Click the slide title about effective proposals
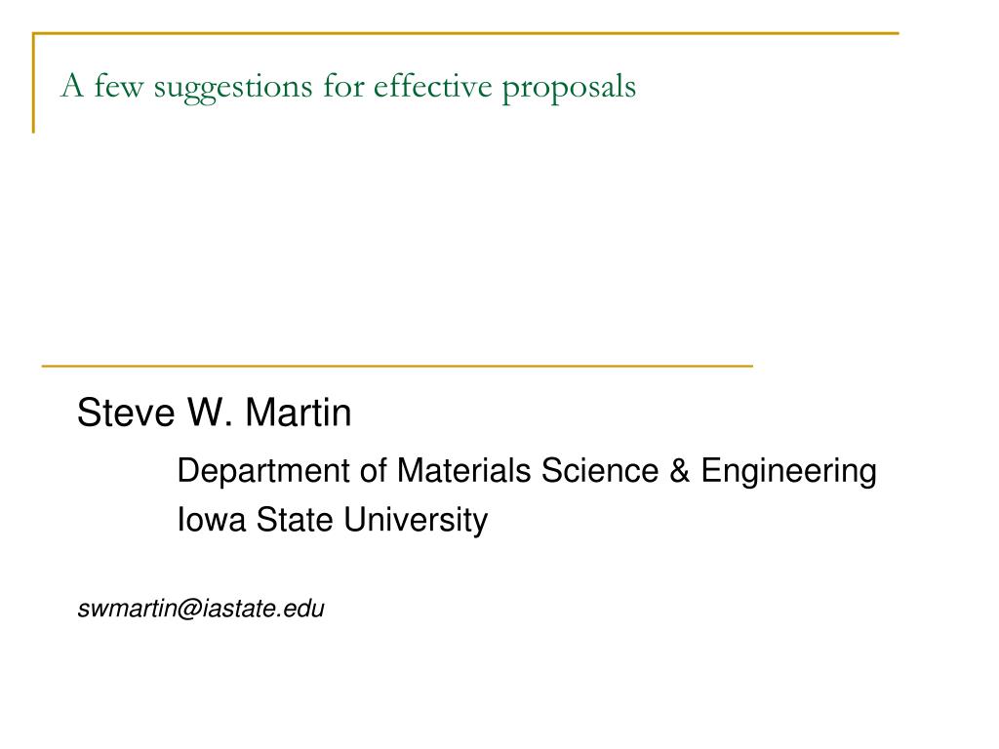 [348, 87]
